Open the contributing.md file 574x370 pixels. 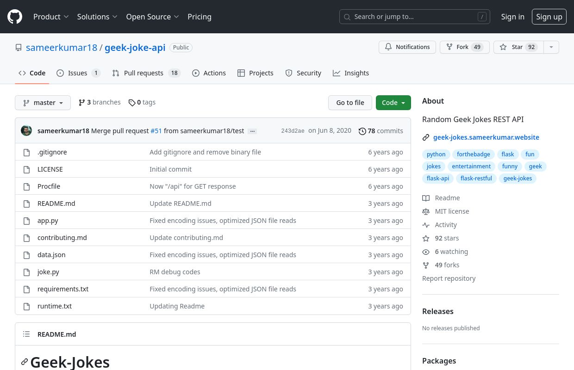point(62,238)
